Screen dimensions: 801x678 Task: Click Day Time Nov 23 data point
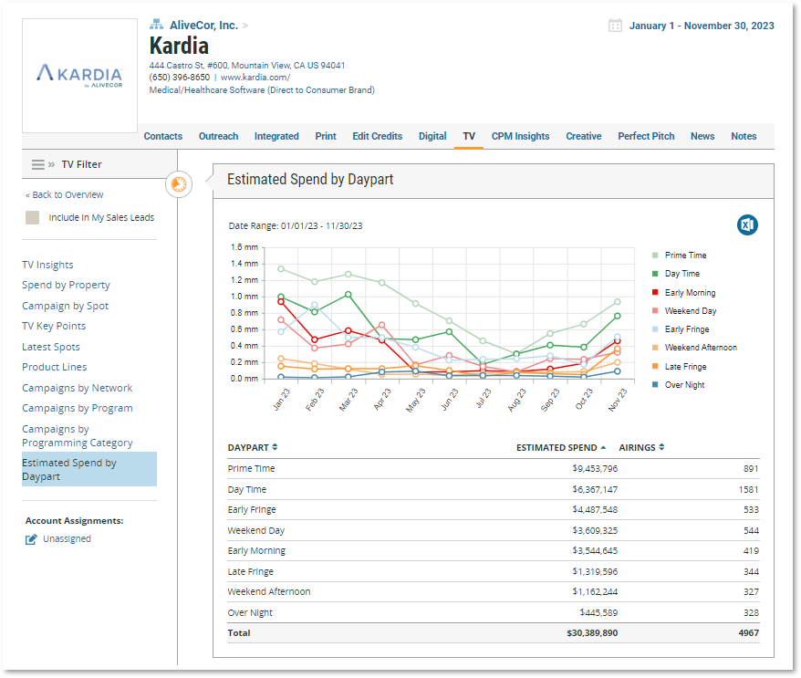point(617,317)
